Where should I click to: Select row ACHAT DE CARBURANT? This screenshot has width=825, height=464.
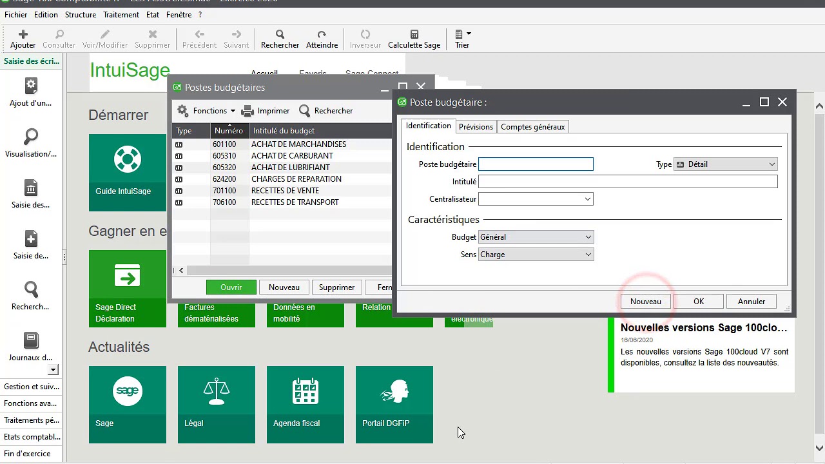point(282,156)
